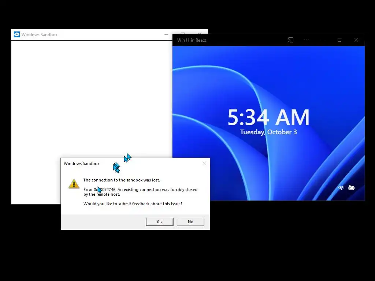This screenshot has height=281, width=375.
Task: Click the Win11 in React window title
Action: coord(192,40)
